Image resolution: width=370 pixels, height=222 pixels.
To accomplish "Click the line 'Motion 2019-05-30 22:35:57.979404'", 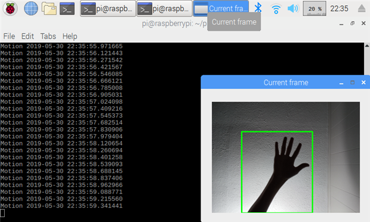I will 61,136.
